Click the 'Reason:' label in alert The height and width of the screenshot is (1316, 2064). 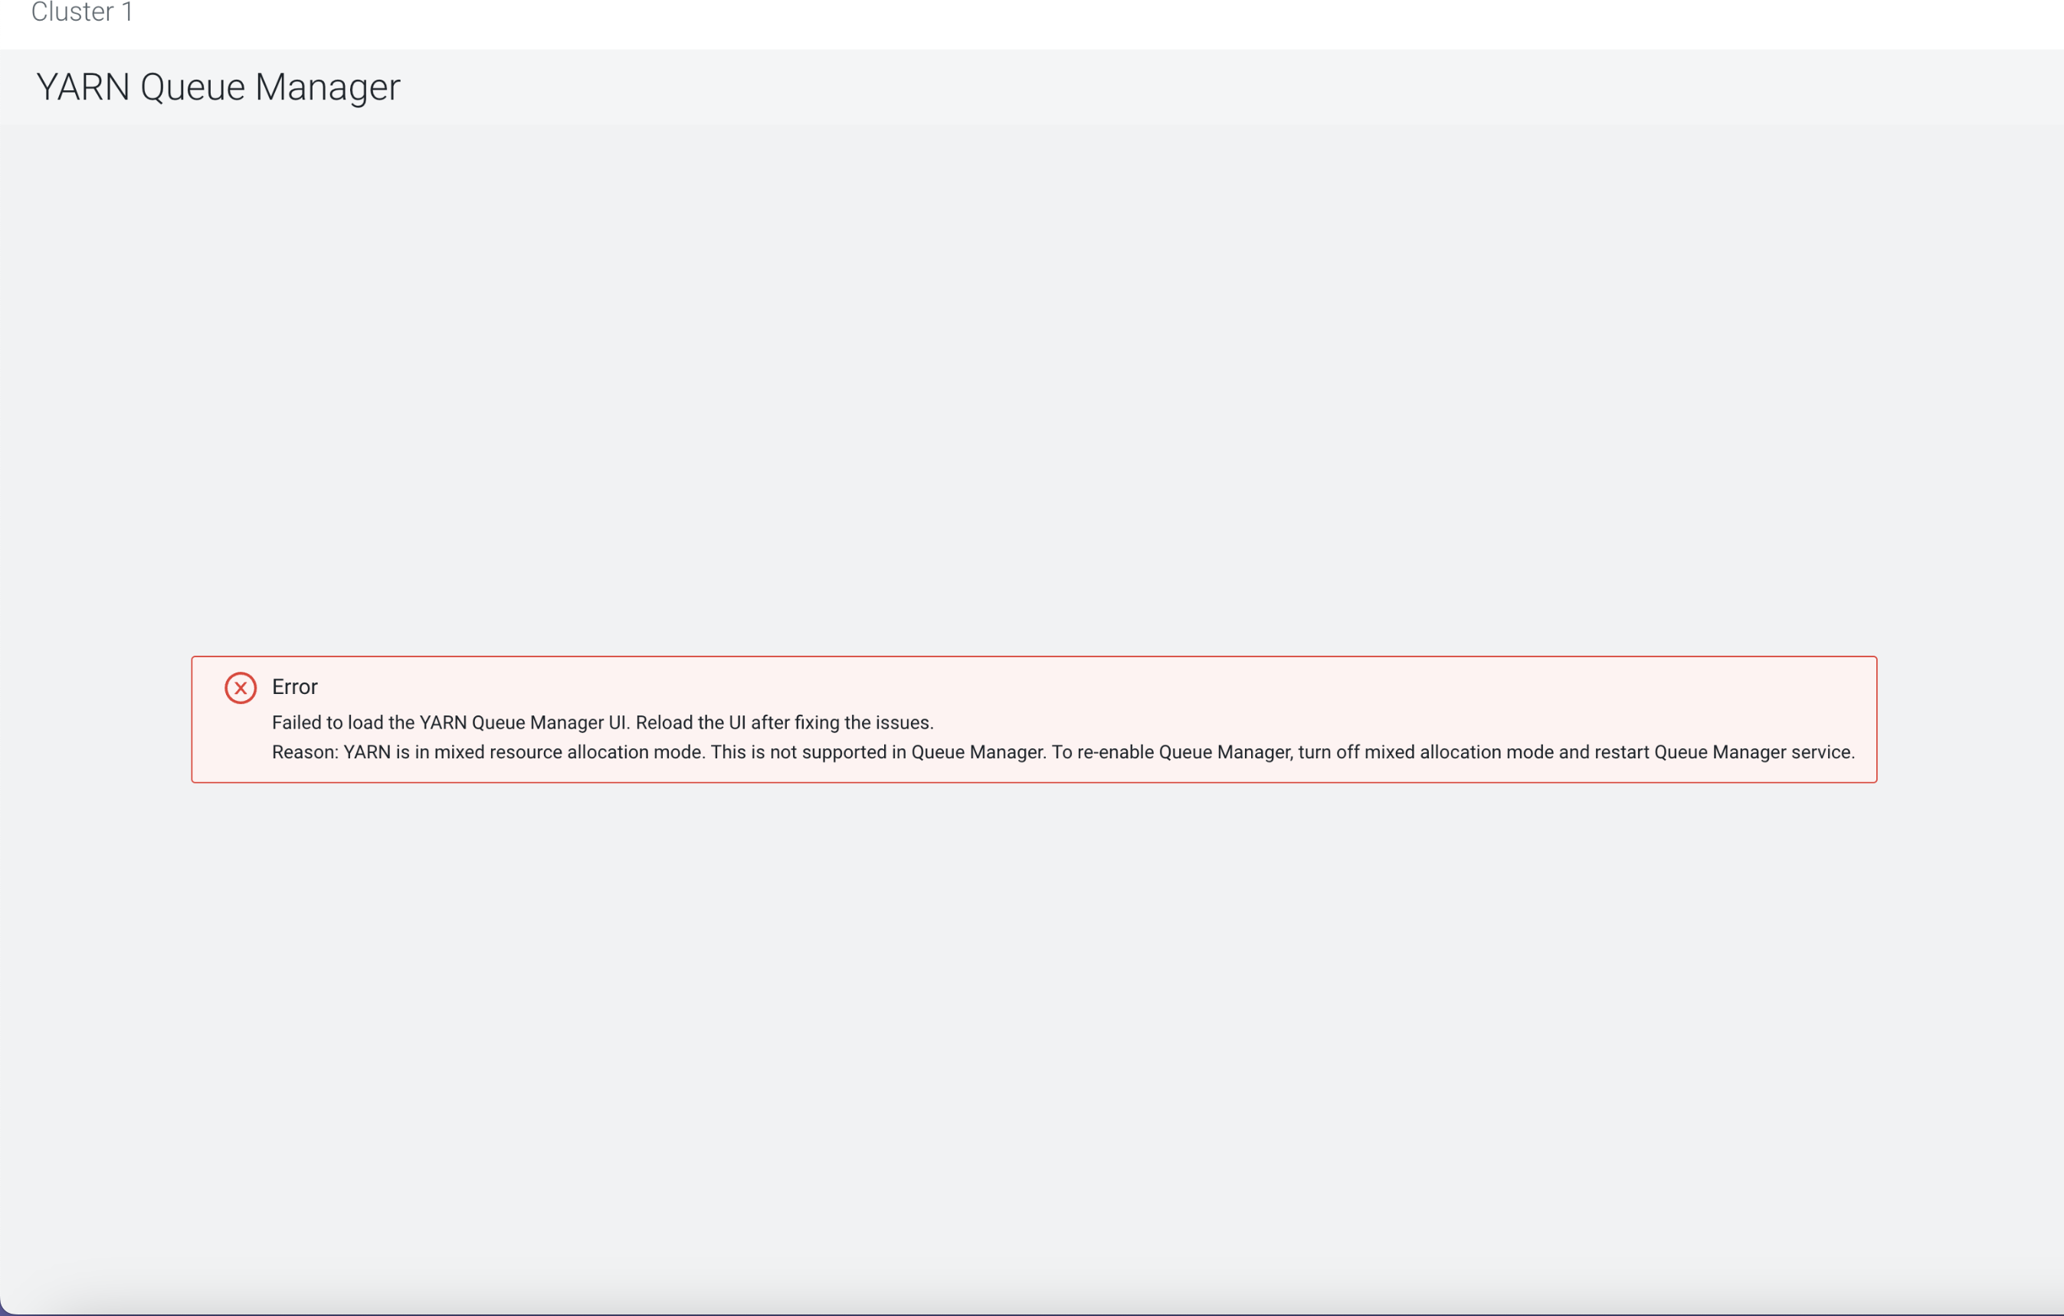(x=305, y=751)
